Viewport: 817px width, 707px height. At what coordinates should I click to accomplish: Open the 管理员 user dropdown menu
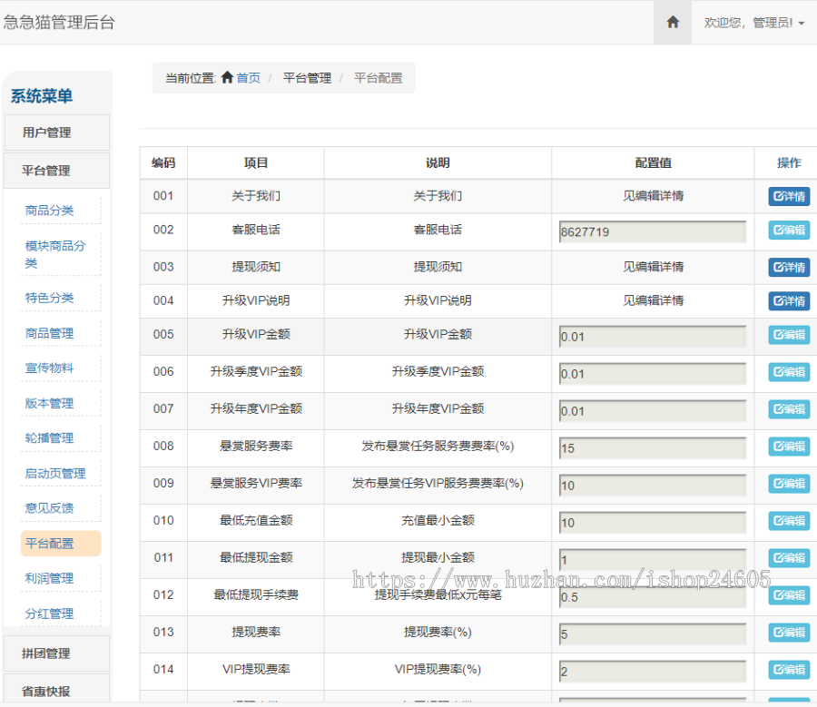click(x=753, y=23)
